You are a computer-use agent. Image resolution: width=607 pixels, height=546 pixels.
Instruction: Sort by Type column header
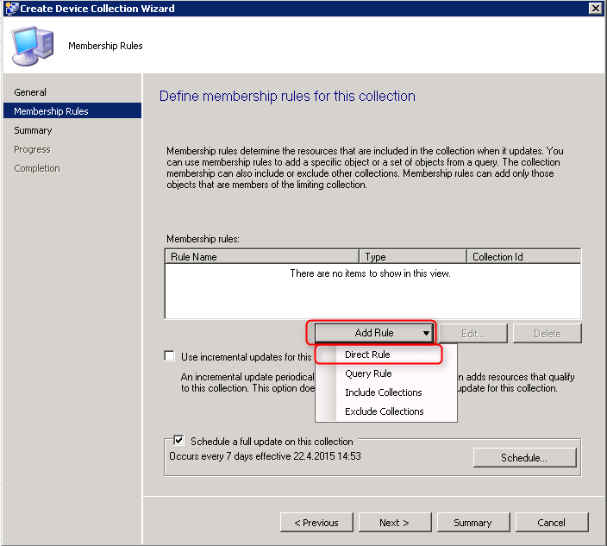point(413,257)
